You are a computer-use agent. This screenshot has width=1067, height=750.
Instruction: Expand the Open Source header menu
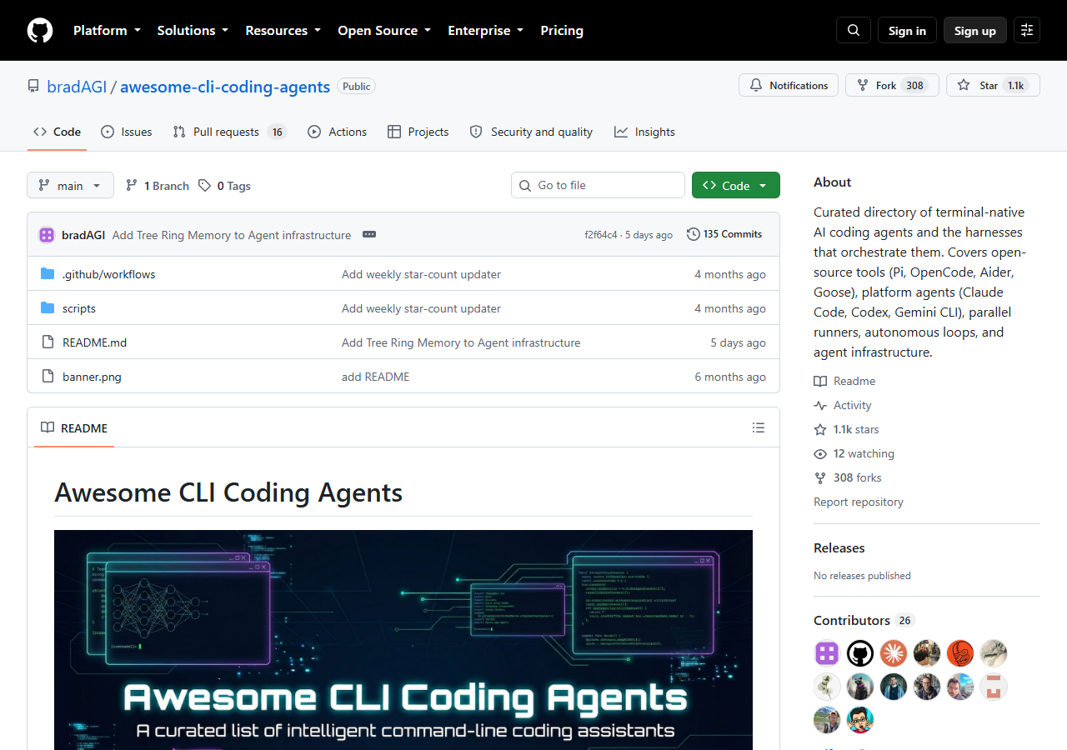[x=384, y=31]
